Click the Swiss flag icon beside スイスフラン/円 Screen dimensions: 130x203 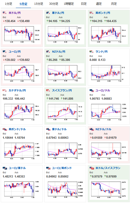[48, 90]
